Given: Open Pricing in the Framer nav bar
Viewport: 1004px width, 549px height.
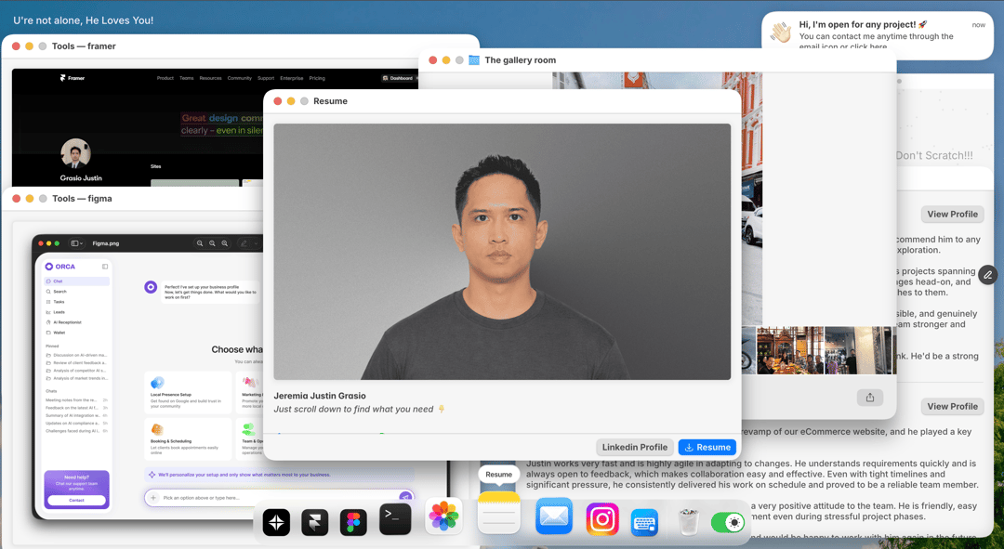Looking at the screenshot, I should (x=317, y=78).
